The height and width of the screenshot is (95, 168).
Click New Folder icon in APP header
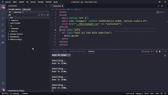pos(42,15)
